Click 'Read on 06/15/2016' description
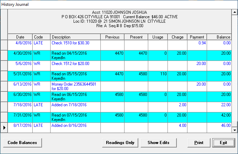The height and width of the screenshot is (154, 238). coord(69,95)
